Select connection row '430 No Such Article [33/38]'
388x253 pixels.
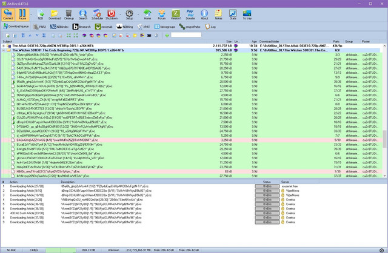point(194,213)
